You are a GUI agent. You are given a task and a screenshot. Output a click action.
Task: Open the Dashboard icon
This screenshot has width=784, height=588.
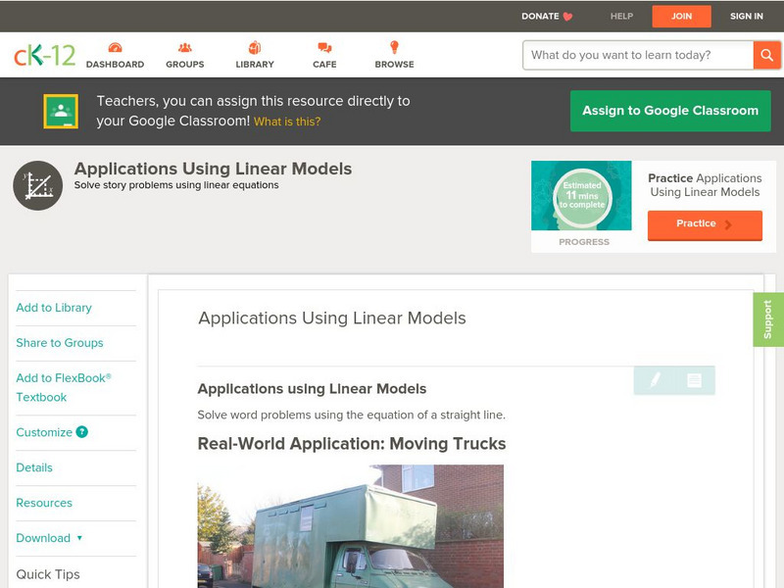click(x=115, y=49)
